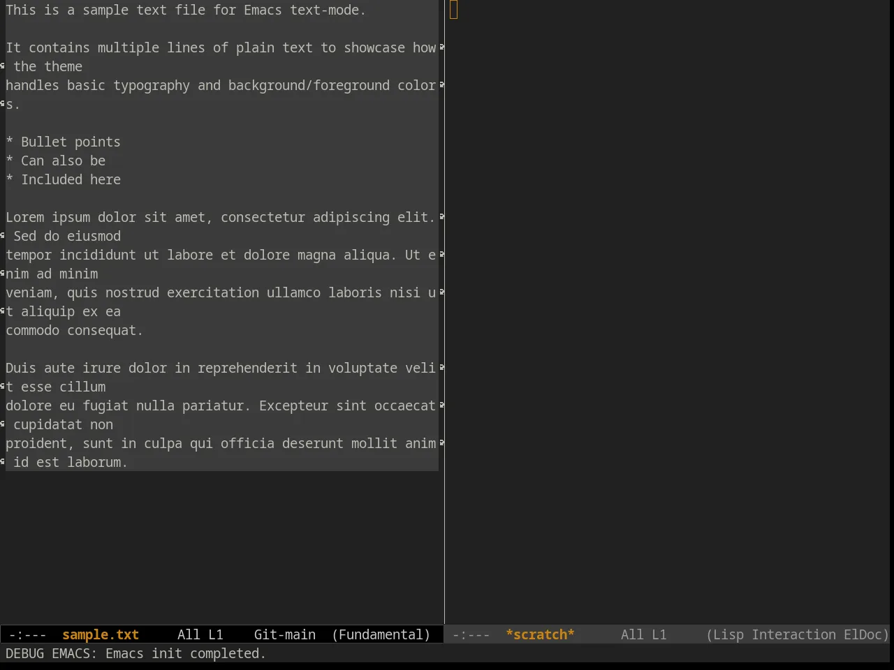Click continuation arrow after 'showcase how'
894x670 pixels.
click(x=441, y=47)
